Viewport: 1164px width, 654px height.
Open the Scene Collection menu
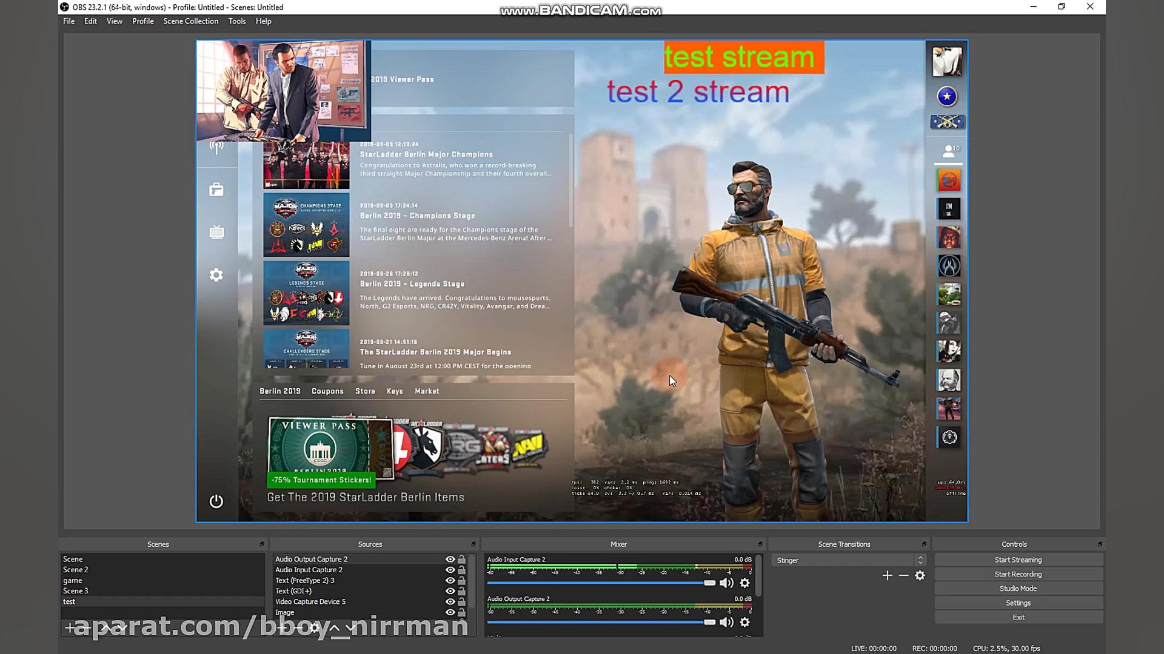[x=190, y=21]
